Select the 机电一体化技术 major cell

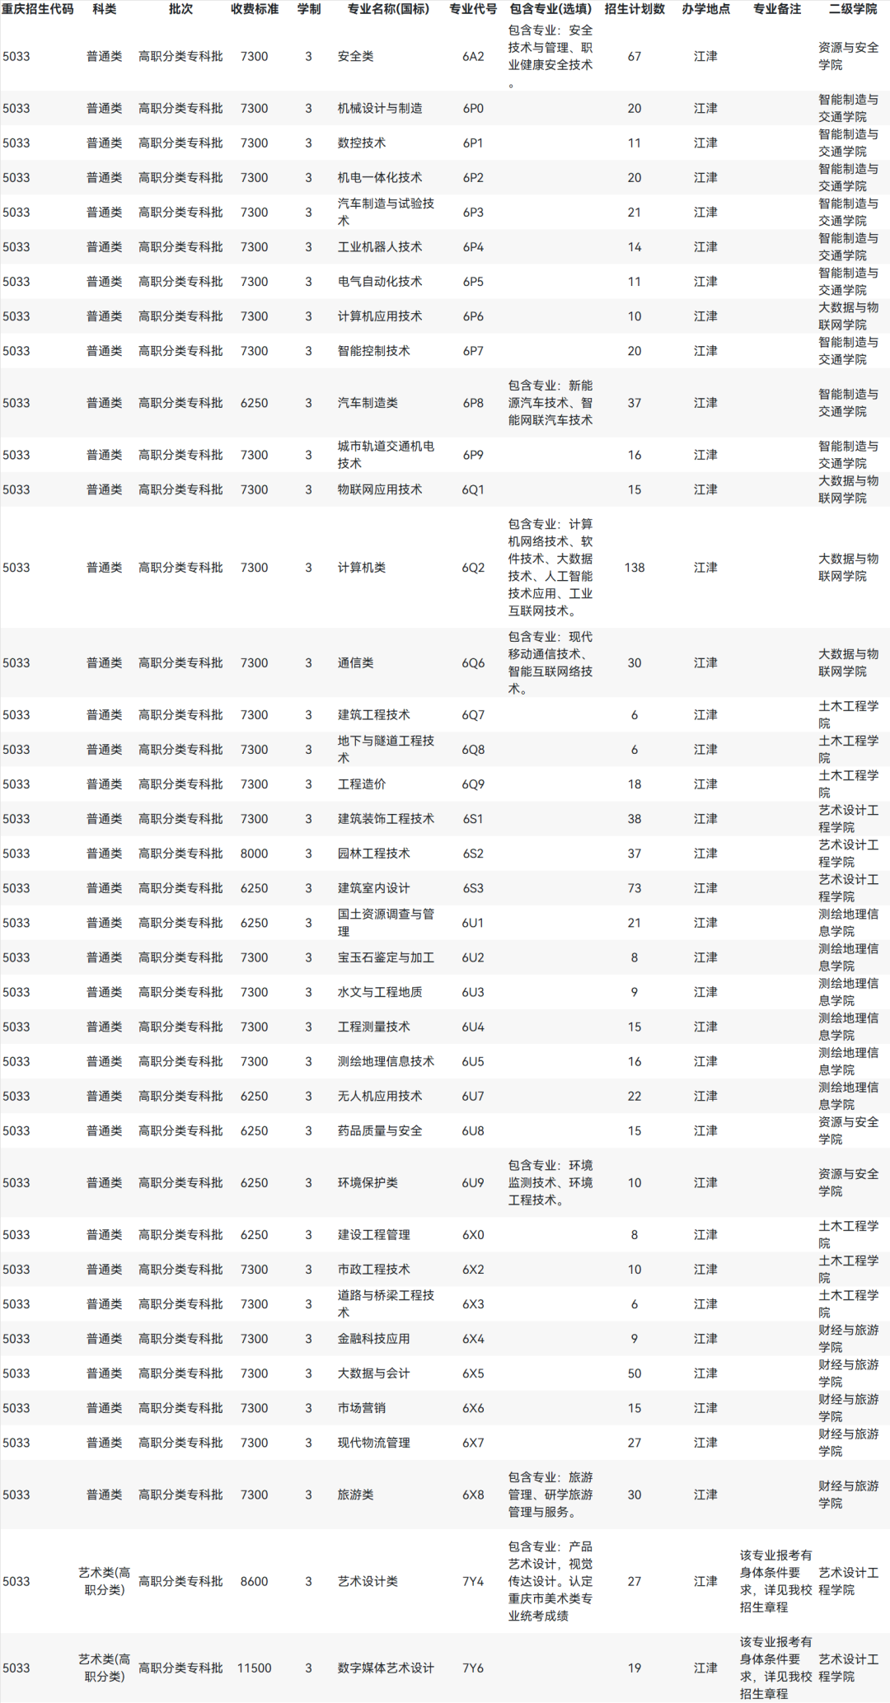(380, 178)
